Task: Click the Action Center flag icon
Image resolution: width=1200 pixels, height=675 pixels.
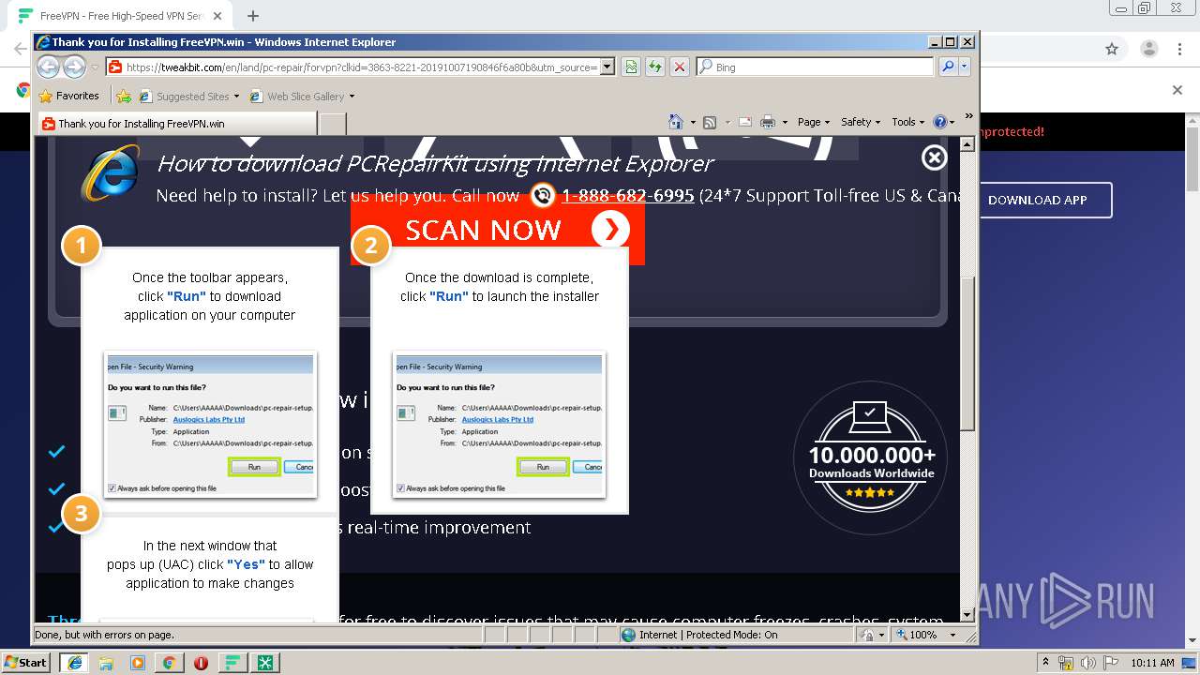Action: tap(1110, 663)
